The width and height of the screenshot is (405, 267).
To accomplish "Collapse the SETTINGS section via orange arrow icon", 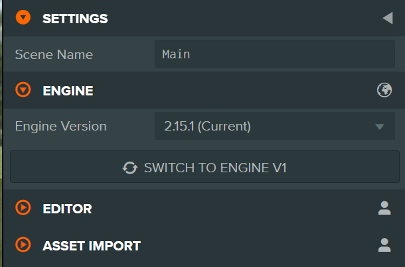I will 24,18.
